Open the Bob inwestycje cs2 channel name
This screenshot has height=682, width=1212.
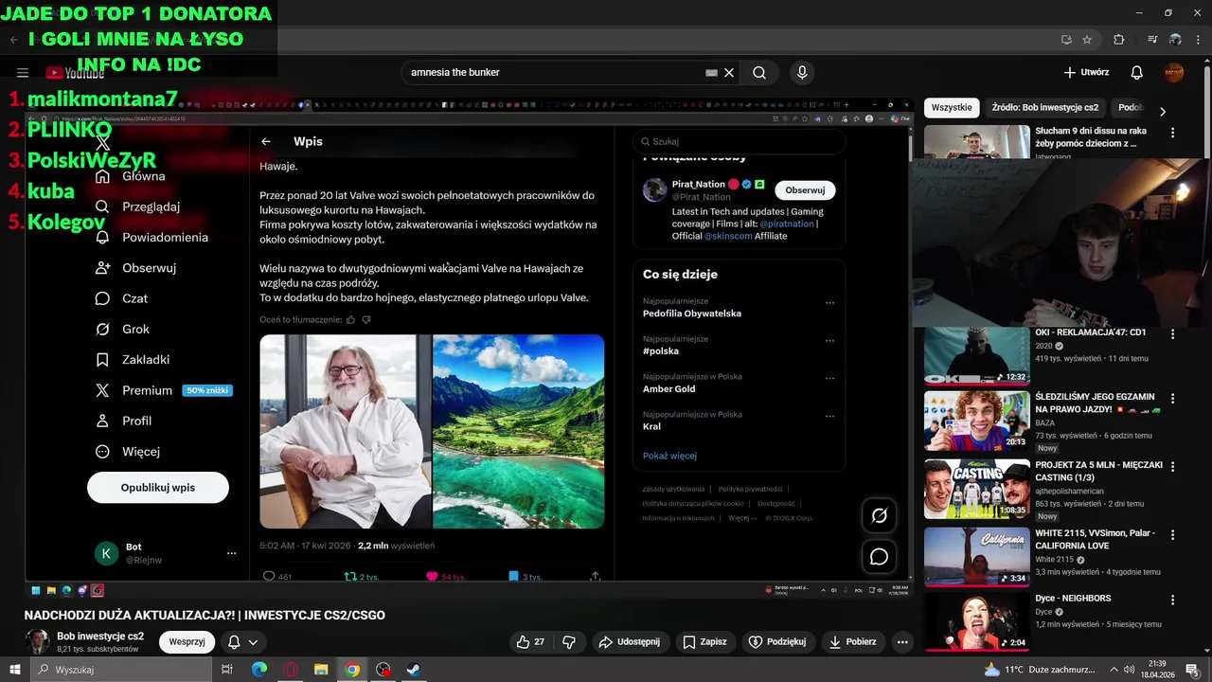[x=100, y=637]
